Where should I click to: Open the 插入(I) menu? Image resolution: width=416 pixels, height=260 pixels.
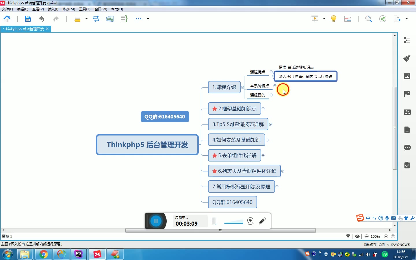[53, 9]
